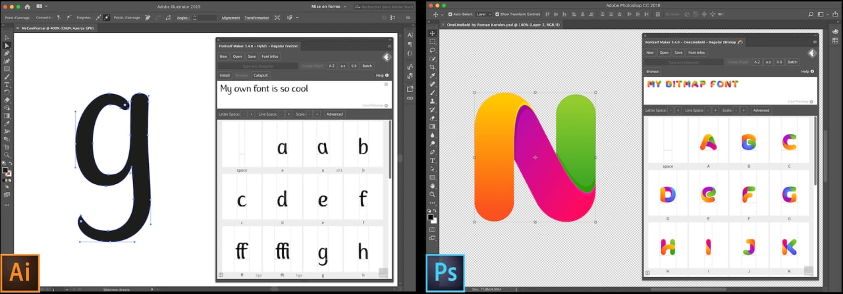Screen dimensions: 843x294
Task: Click Browse tab in Photoshop Fontself panel
Action: pyautogui.click(x=653, y=71)
